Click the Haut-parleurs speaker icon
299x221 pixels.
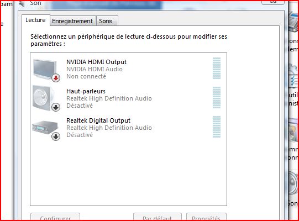[x=43, y=98]
